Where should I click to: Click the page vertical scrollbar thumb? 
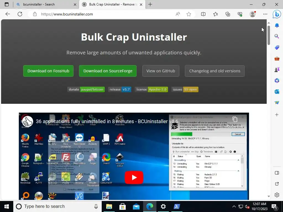coord(269,35)
